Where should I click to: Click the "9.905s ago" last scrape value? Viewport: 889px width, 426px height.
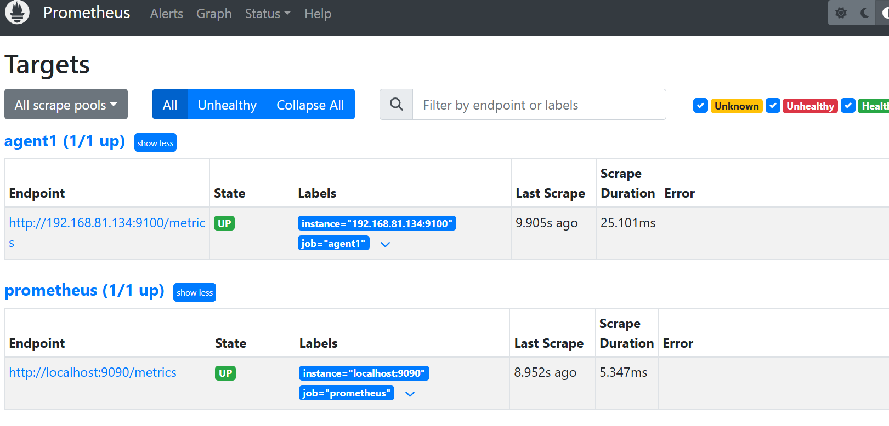coord(547,223)
